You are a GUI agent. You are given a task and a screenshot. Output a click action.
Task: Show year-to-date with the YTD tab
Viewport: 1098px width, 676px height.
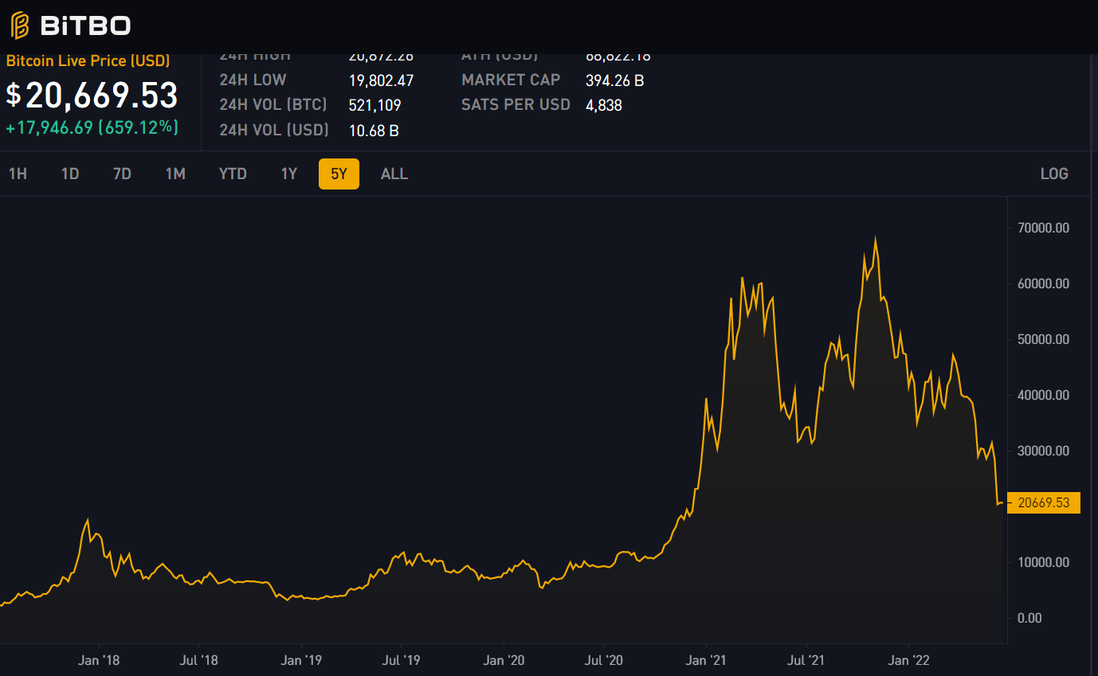point(233,174)
